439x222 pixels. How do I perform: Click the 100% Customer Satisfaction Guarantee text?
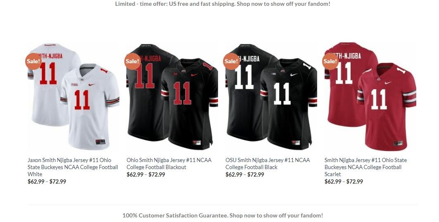point(223,215)
